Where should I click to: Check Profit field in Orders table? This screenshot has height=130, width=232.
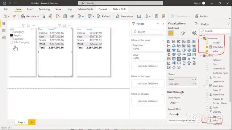(x=207, y=108)
